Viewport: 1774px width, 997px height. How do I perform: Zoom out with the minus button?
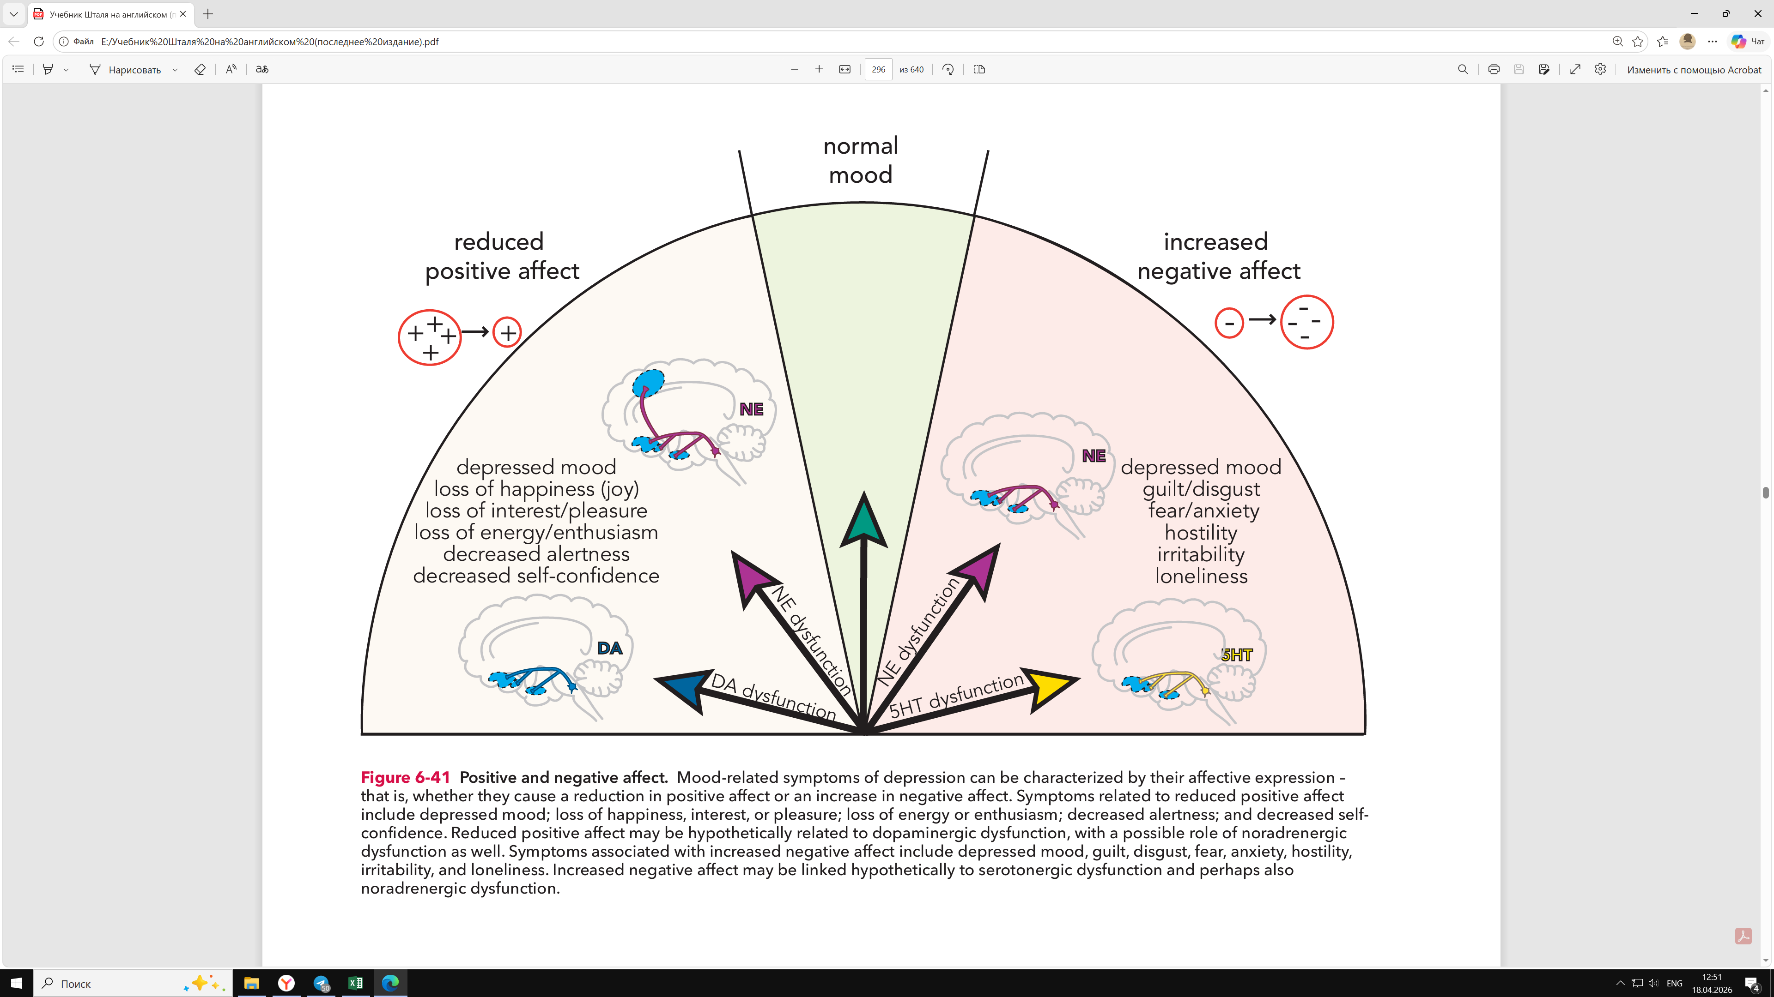click(x=794, y=70)
